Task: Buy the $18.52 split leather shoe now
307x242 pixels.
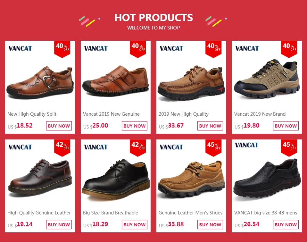Action: tap(59, 126)
